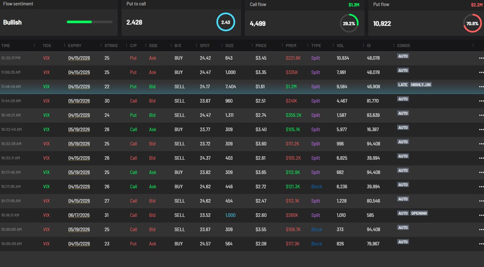This screenshot has width=484, height=267.
Task: Sort by the STRIKE column header
Action: click(111, 46)
